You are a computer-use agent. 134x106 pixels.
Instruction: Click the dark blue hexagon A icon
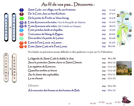(21, 10)
